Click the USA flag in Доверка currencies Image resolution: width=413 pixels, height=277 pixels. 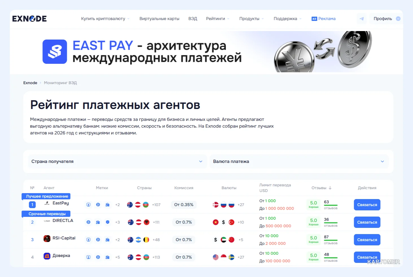coord(216,257)
